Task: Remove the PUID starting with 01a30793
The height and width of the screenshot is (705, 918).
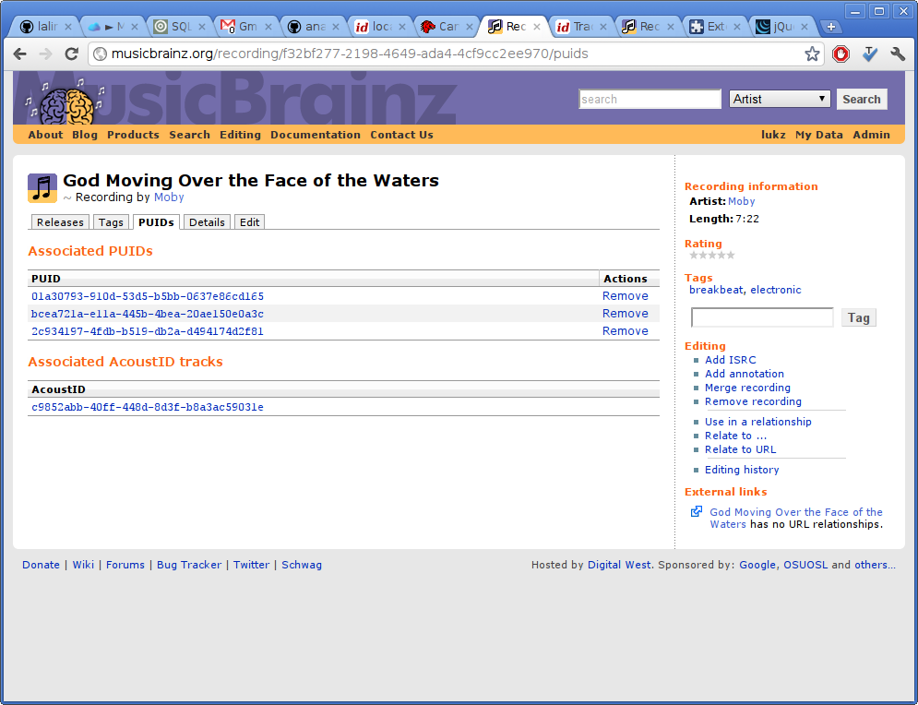Action: pyautogui.click(x=626, y=296)
